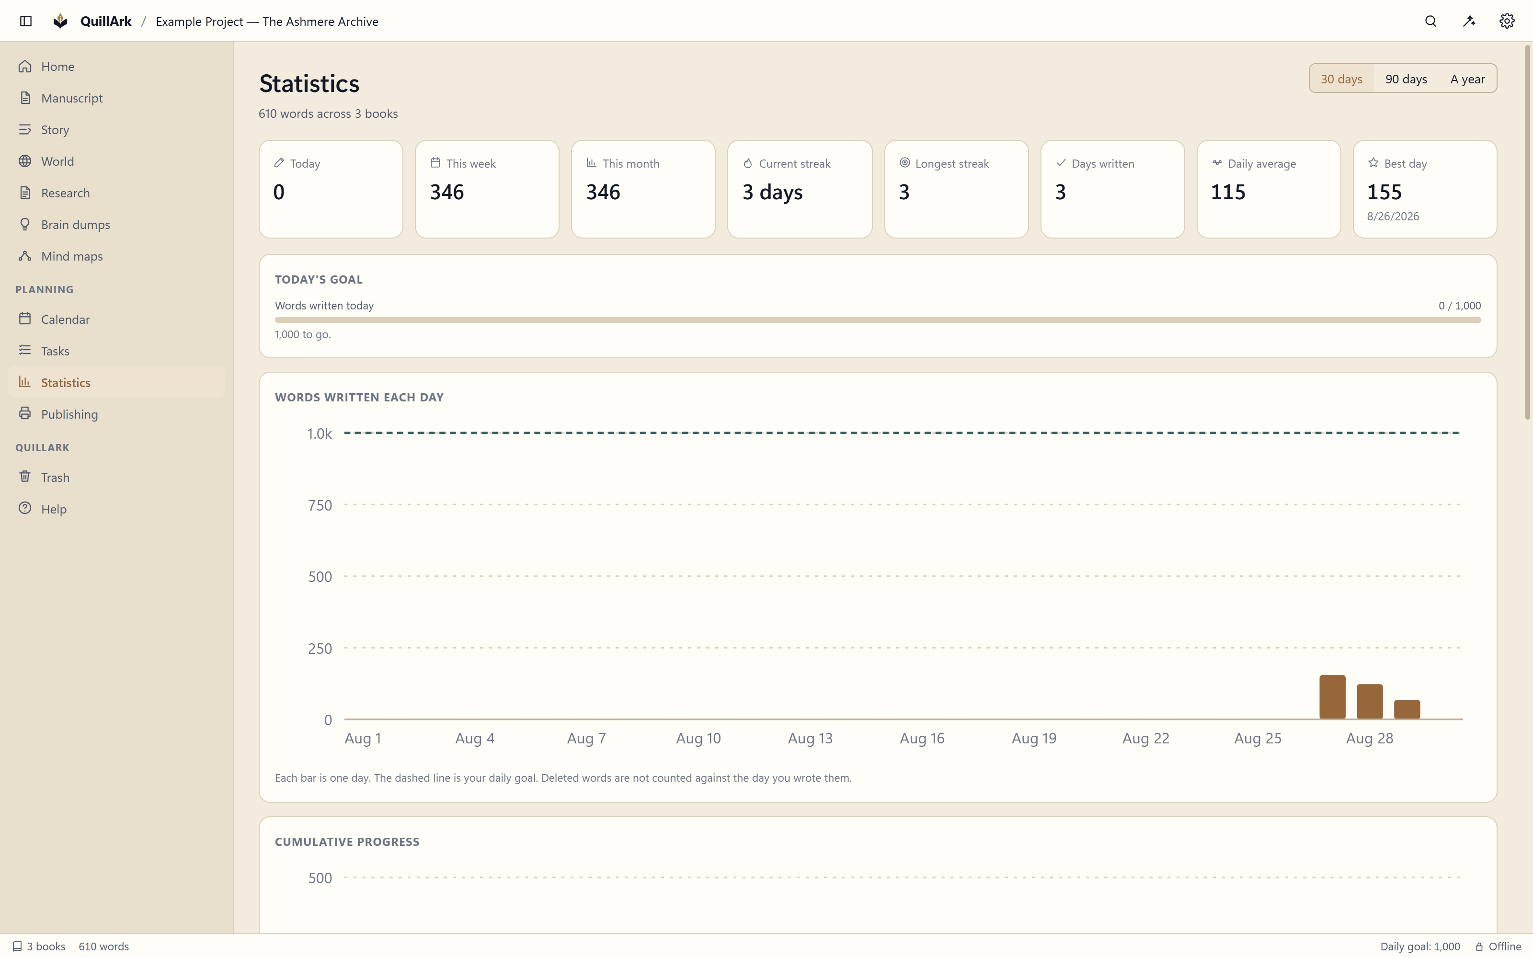Click the Daily goal: 1,000 status

coord(1419,946)
